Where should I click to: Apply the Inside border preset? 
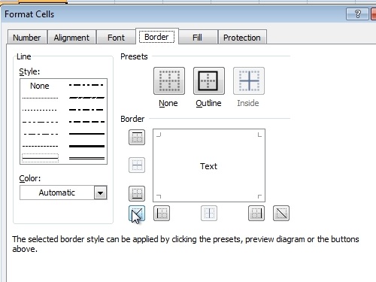tap(249, 80)
